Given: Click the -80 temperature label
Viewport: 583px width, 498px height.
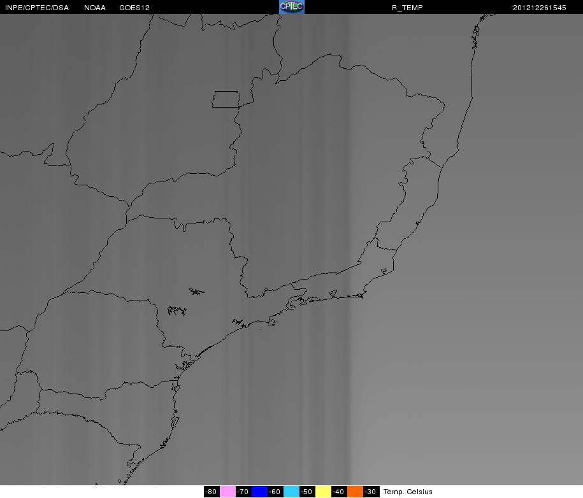Looking at the screenshot, I should click(x=212, y=492).
